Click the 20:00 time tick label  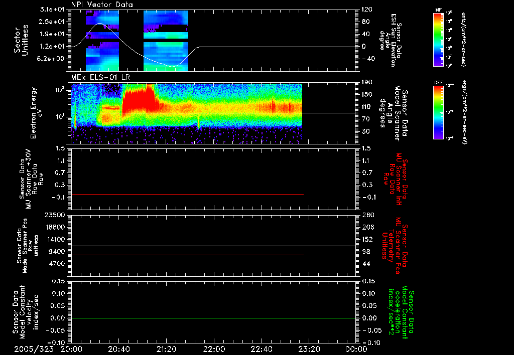[x=71, y=349]
